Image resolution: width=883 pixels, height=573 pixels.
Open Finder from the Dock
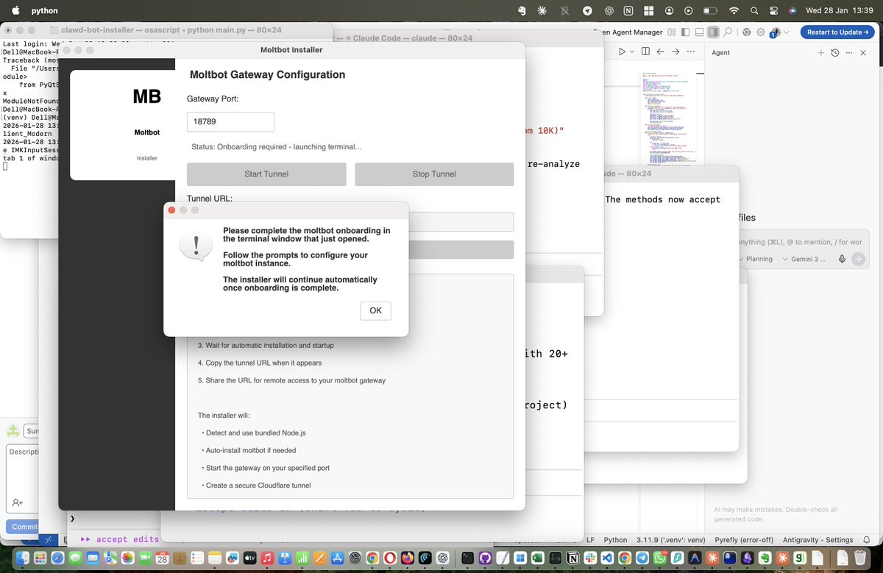[24, 558]
